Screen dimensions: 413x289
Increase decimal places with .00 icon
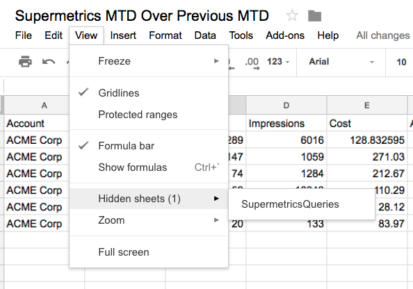click(x=252, y=64)
